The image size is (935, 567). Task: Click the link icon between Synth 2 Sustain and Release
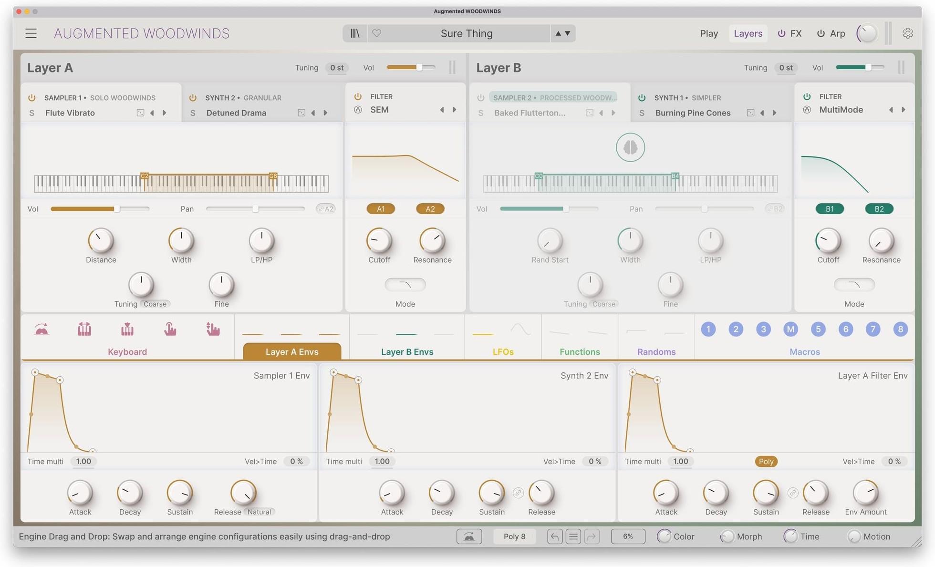click(518, 493)
